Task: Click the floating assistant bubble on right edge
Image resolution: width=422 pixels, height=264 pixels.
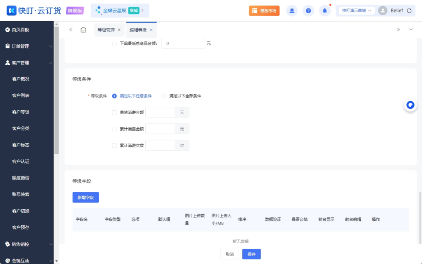Action: pyautogui.click(x=410, y=105)
